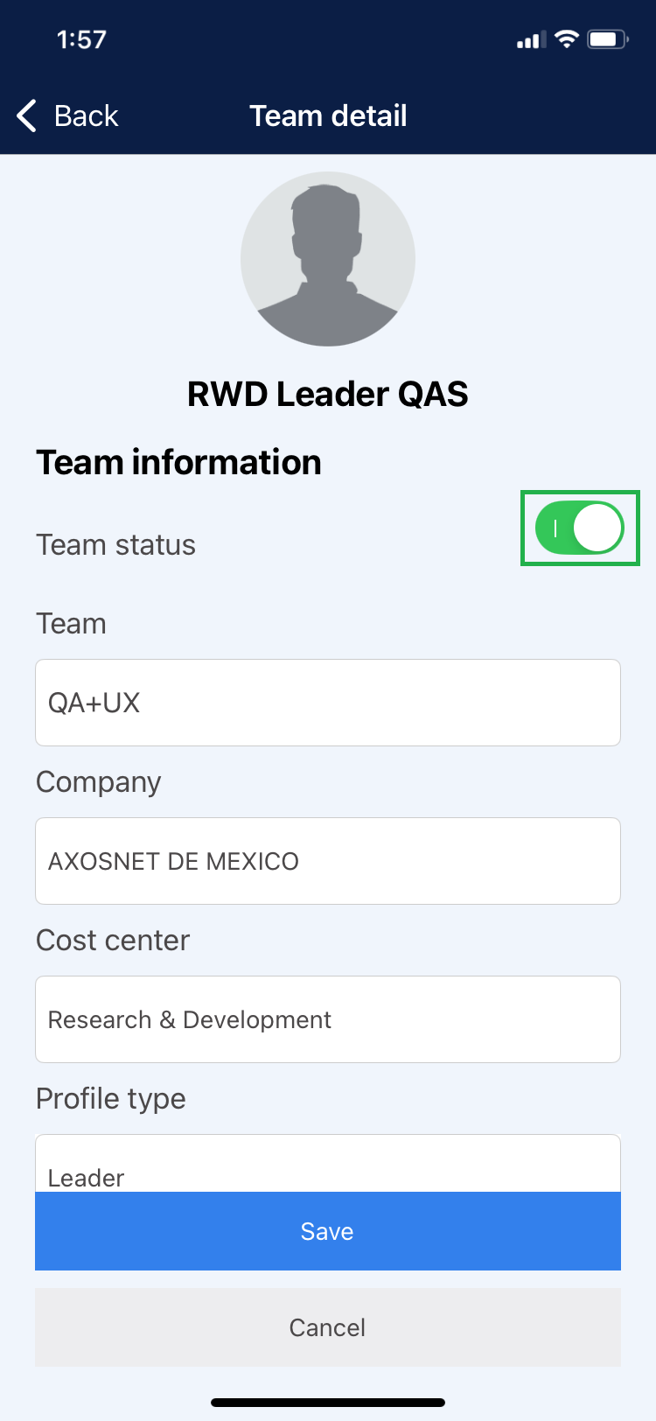Screen dimensions: 656x1421
Task: Tap the RWD Leader QAS name heading
Action: click(x=328, y=394)
